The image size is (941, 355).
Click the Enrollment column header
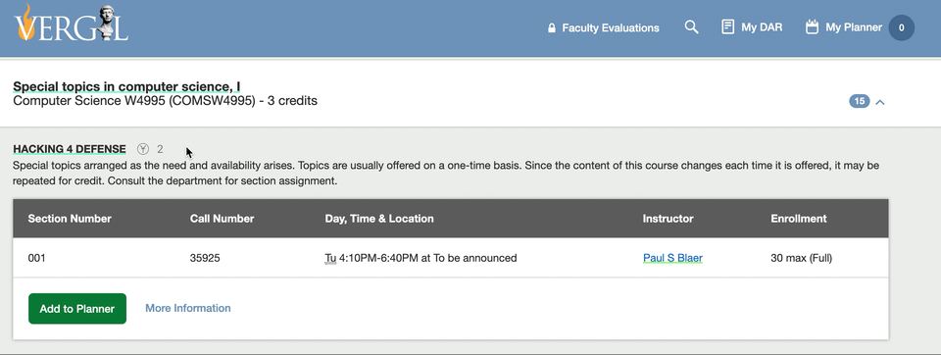[x=799, y=219]
